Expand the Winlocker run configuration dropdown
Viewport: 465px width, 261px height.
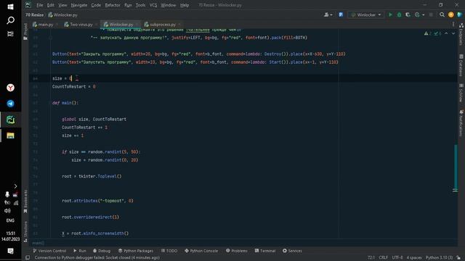[366, 14]
